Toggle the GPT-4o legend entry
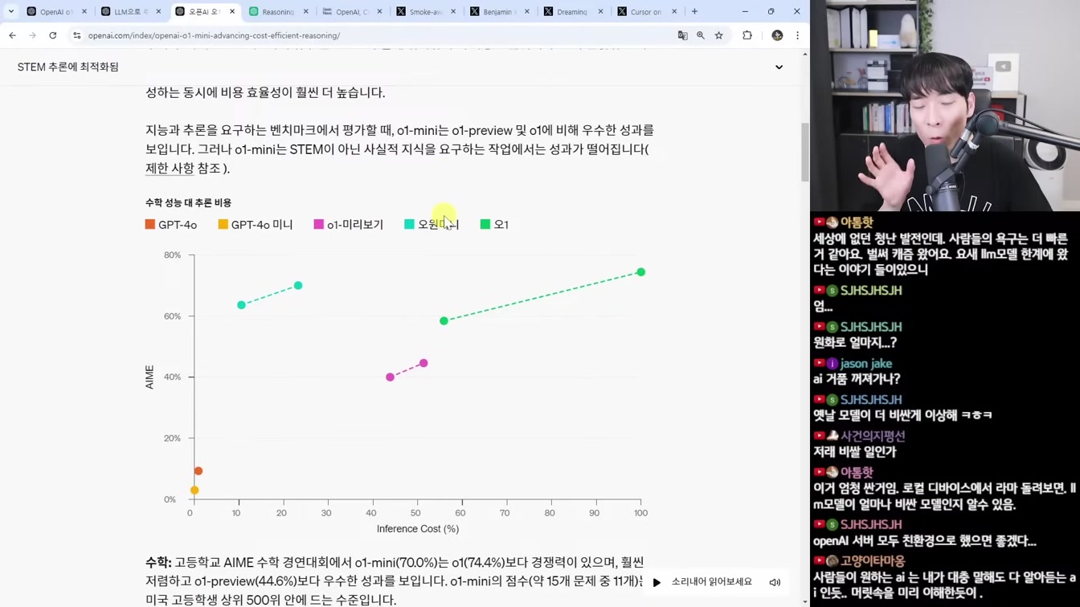The width and height of the screenshot is (1080, 607). [x=170, y=225]
